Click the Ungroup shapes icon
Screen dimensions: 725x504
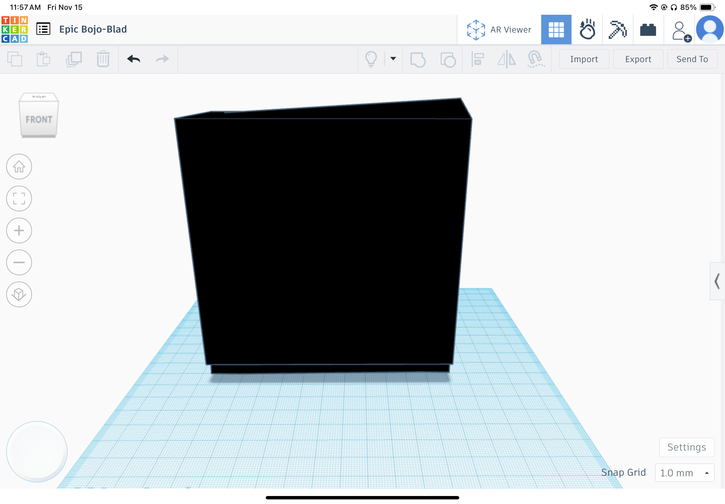click(448, 59)
